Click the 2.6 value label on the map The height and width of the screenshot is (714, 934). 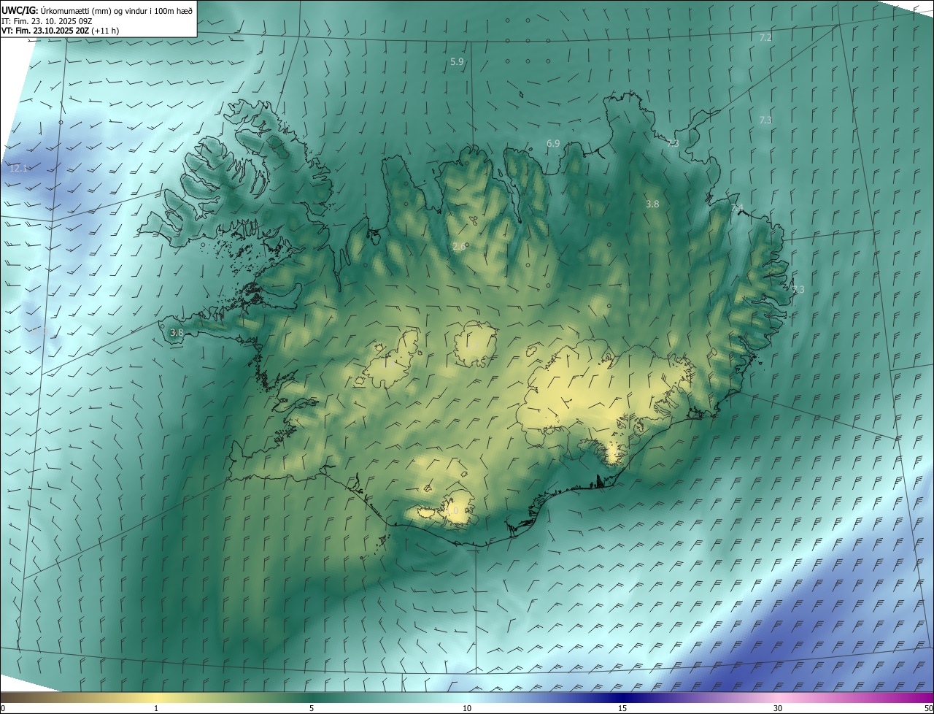tap(459, 247)
